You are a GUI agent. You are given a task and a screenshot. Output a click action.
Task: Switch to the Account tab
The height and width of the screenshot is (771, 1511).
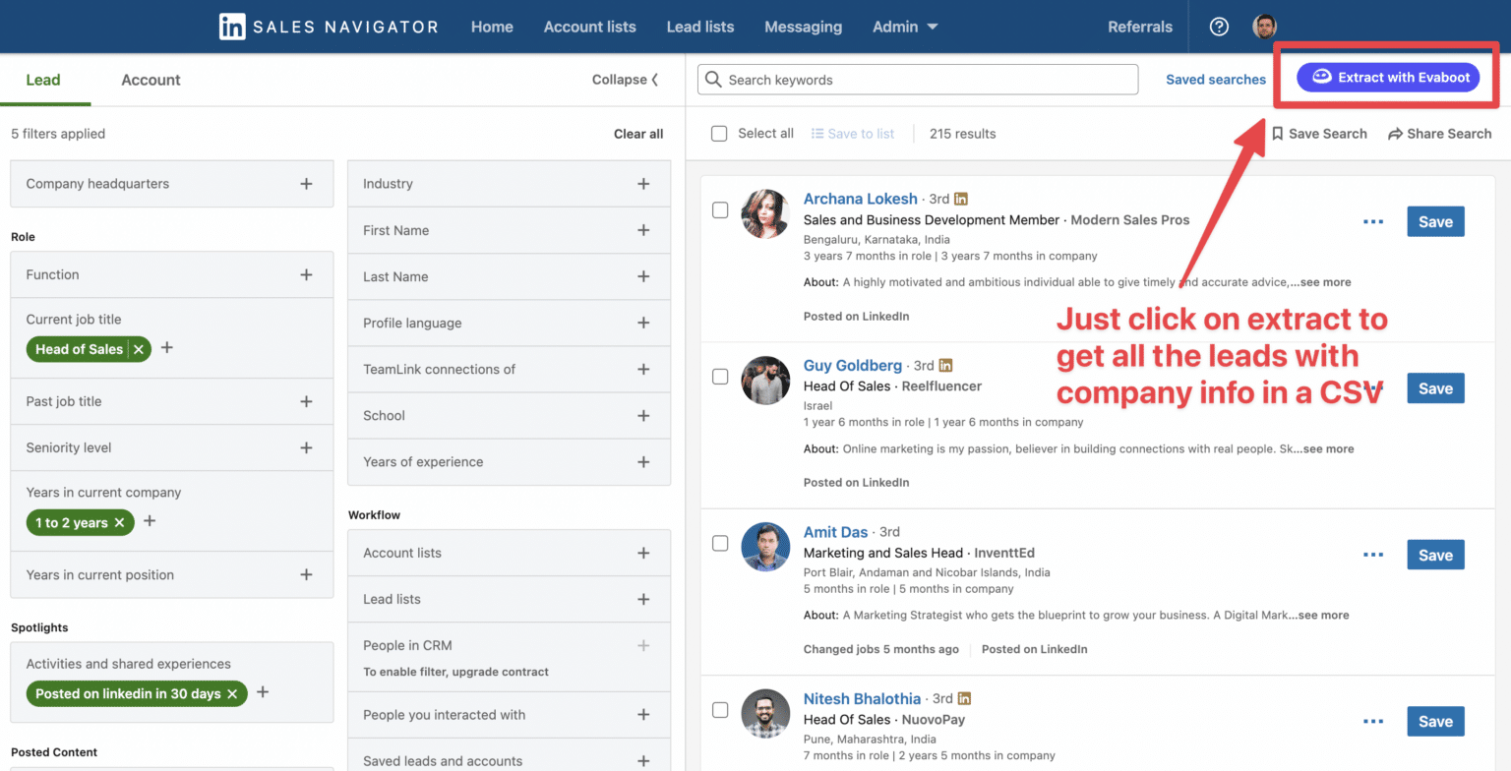pyautogui.click(x=150, y=80)
